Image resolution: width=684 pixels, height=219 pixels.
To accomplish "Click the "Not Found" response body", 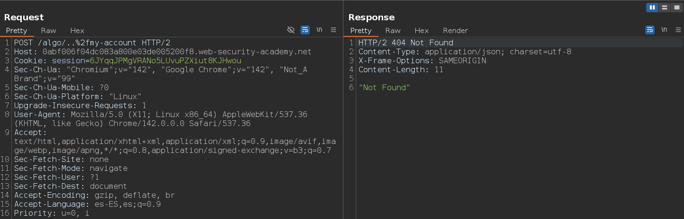I will [384, 88].
